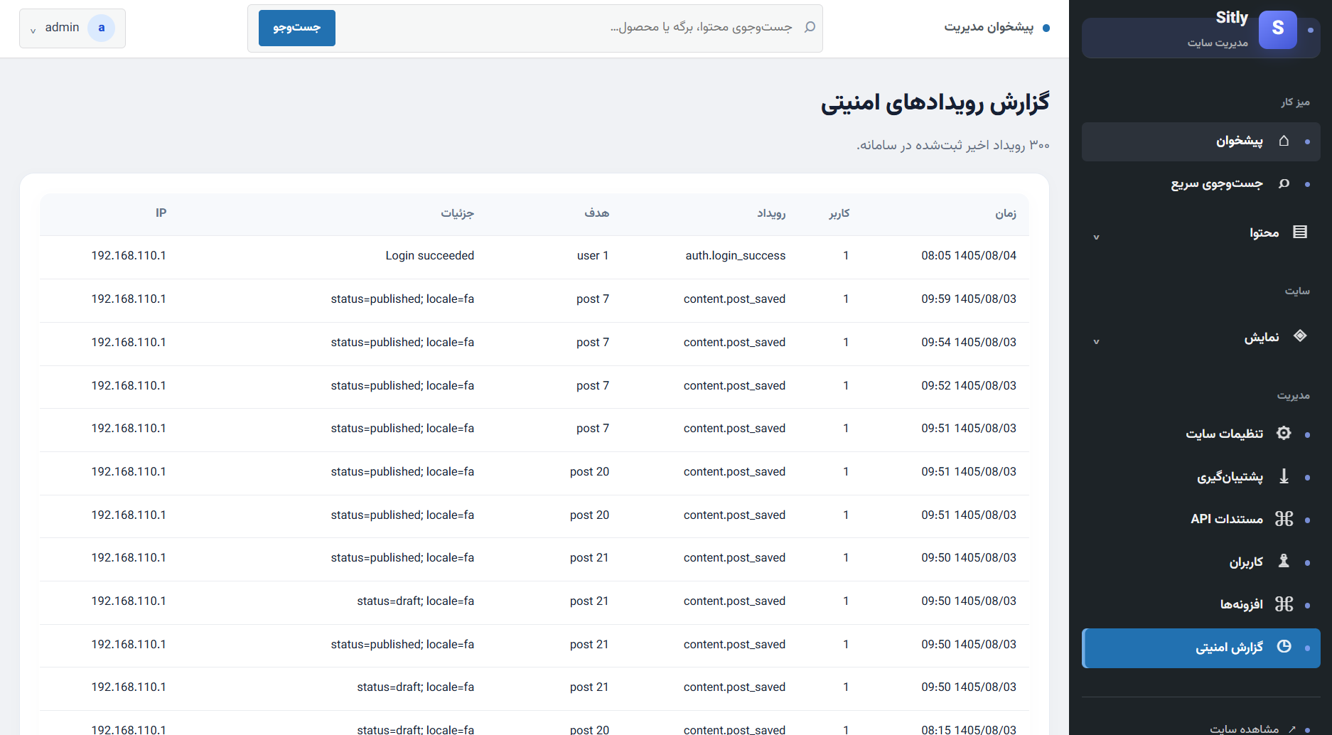
Task: Click the جست‌وجو search button
Action: pyautogui.click(x=297, y=28)
